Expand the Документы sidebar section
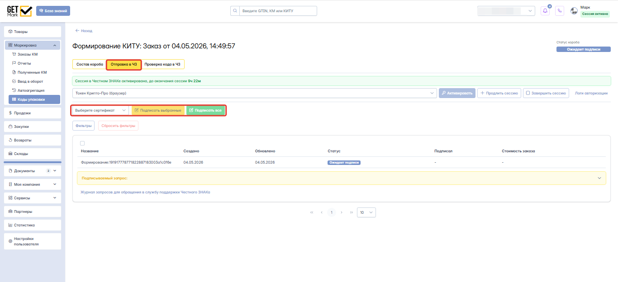618x282 pixels. pyautogui.click(x=55, y=171)
